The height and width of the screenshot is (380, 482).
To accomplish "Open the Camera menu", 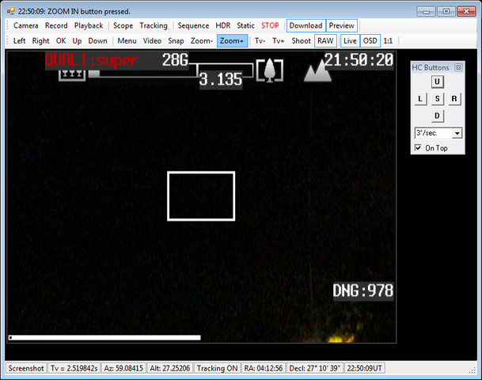I will tap(26, 25).
